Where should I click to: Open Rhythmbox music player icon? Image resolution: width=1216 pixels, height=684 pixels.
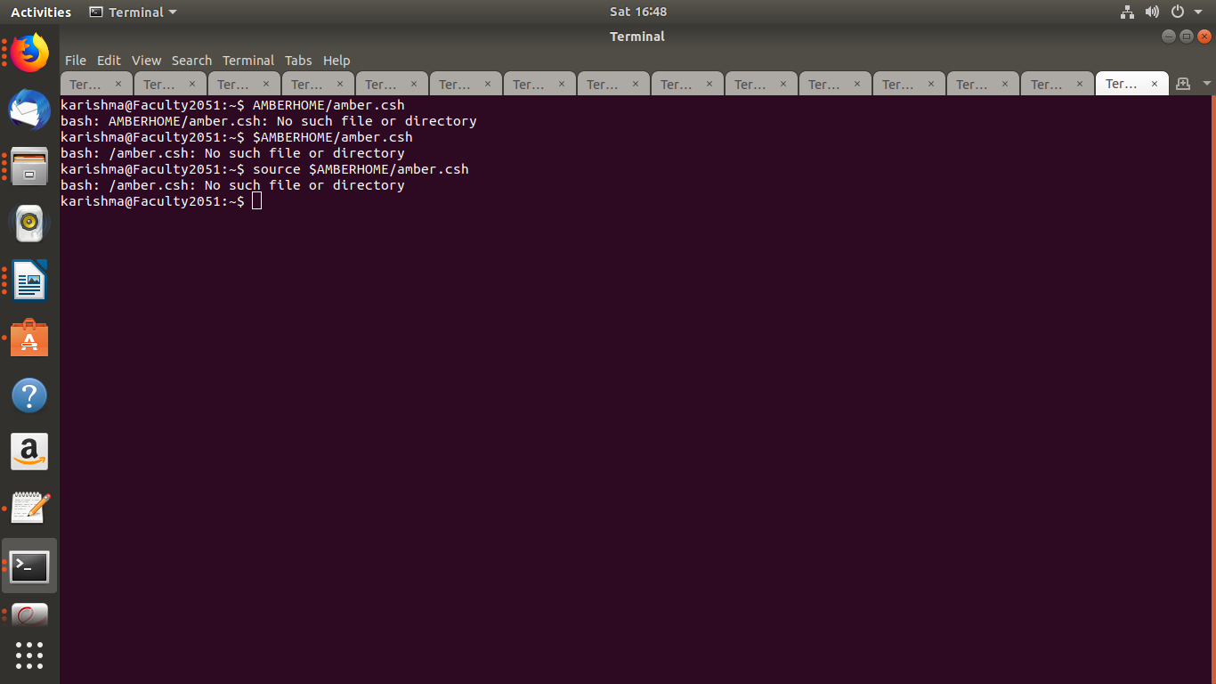click(x=29, y=224)
